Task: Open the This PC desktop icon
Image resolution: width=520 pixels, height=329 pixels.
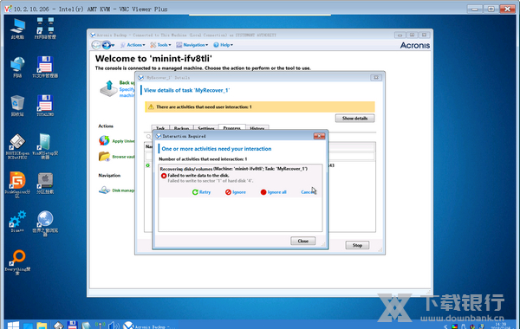Action: click(x=17, y=29)
